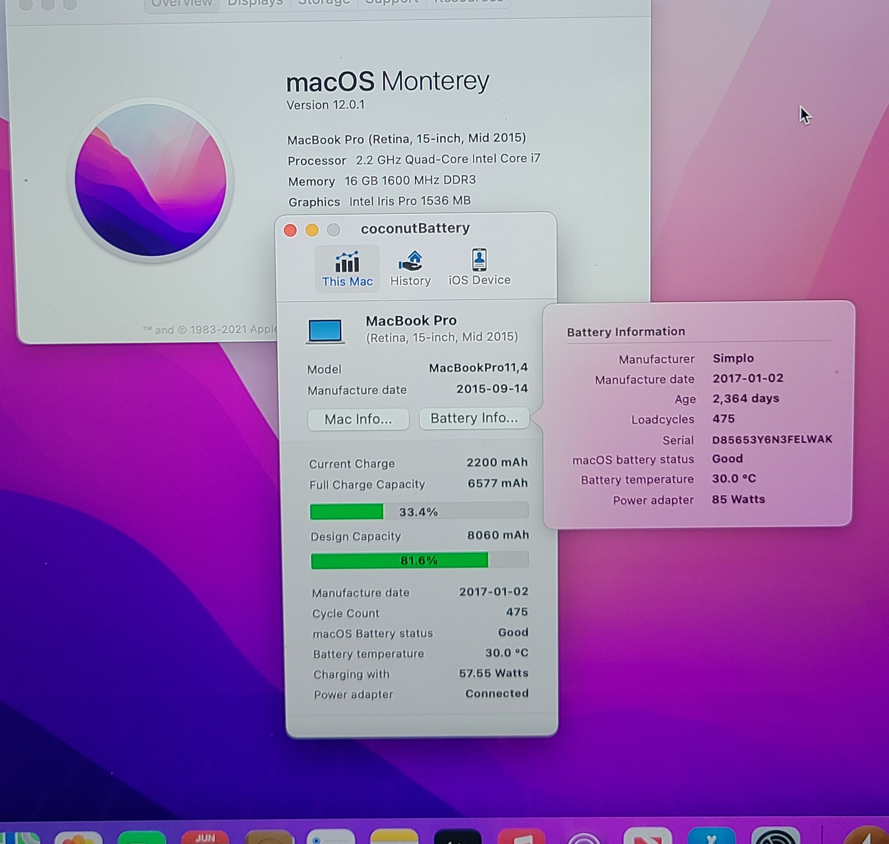889x844 pixels.
Task: Click the macOS Monterey heading
Action: [x=387, y=82]
